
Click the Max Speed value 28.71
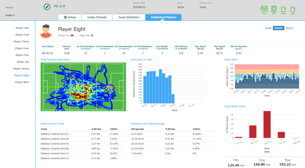tap(219, 53)
